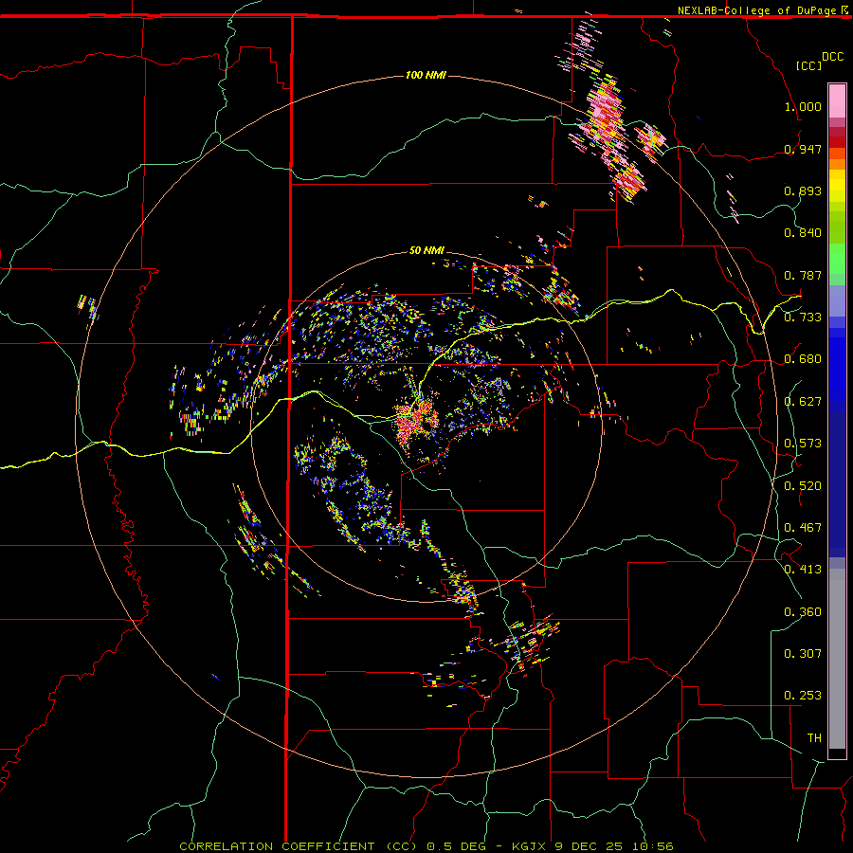Click the 0.360 scale value

803,612
